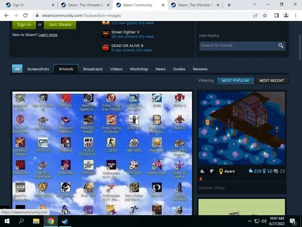Image resolution: width=302 pixels, height=227 pixels.
Task: Give an Award to Stardew Valley artwork
Action: coord(227,171)
